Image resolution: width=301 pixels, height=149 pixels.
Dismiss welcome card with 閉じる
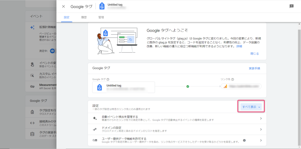(x=255, y=53)
